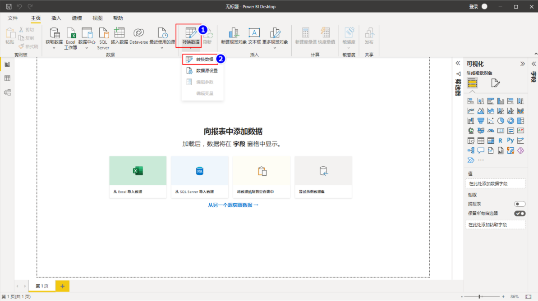Switch to the 视图 ribbon tab

coord(97,18)
